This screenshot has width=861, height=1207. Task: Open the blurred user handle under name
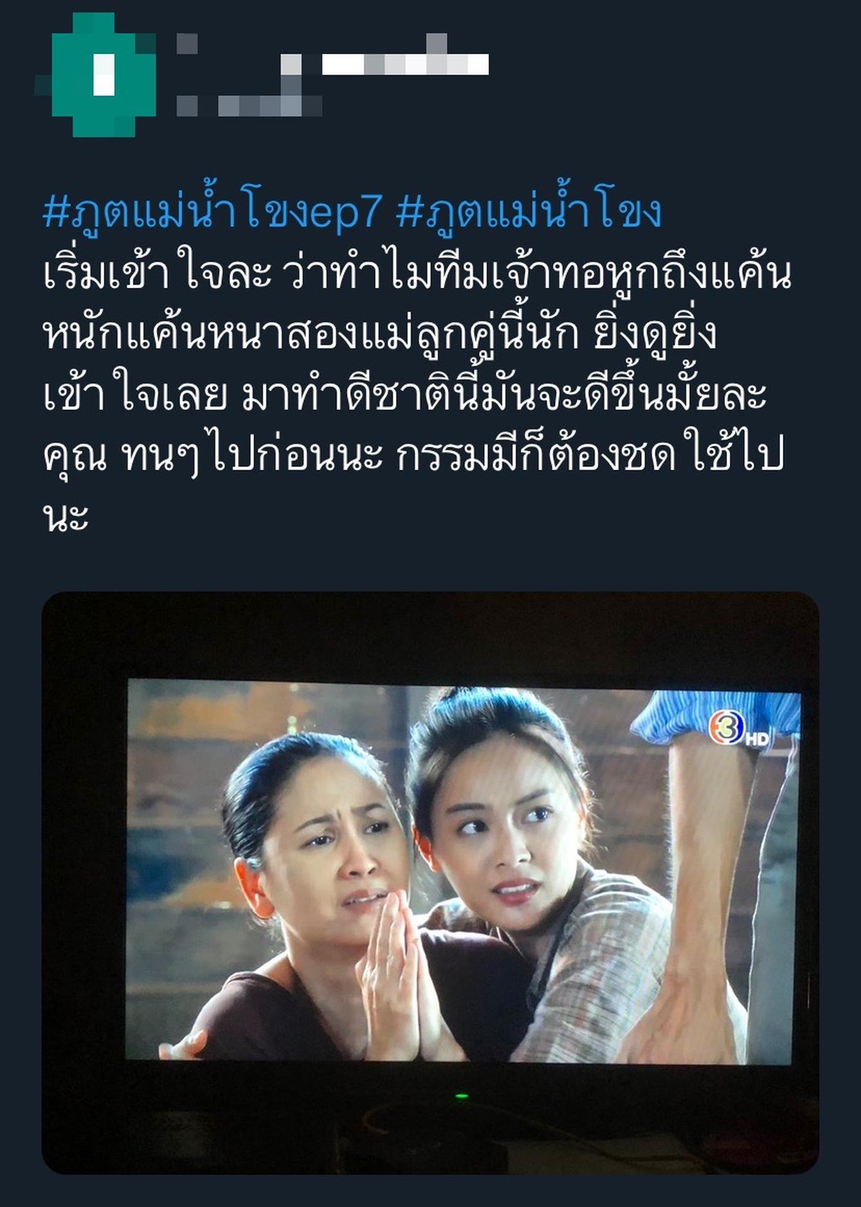[x=249, y=106]
